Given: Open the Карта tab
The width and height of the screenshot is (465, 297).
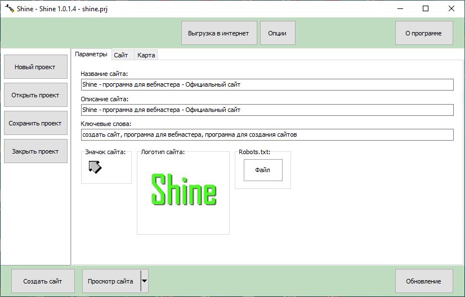Looking at the screenshot, I should (x=146, y=55).
